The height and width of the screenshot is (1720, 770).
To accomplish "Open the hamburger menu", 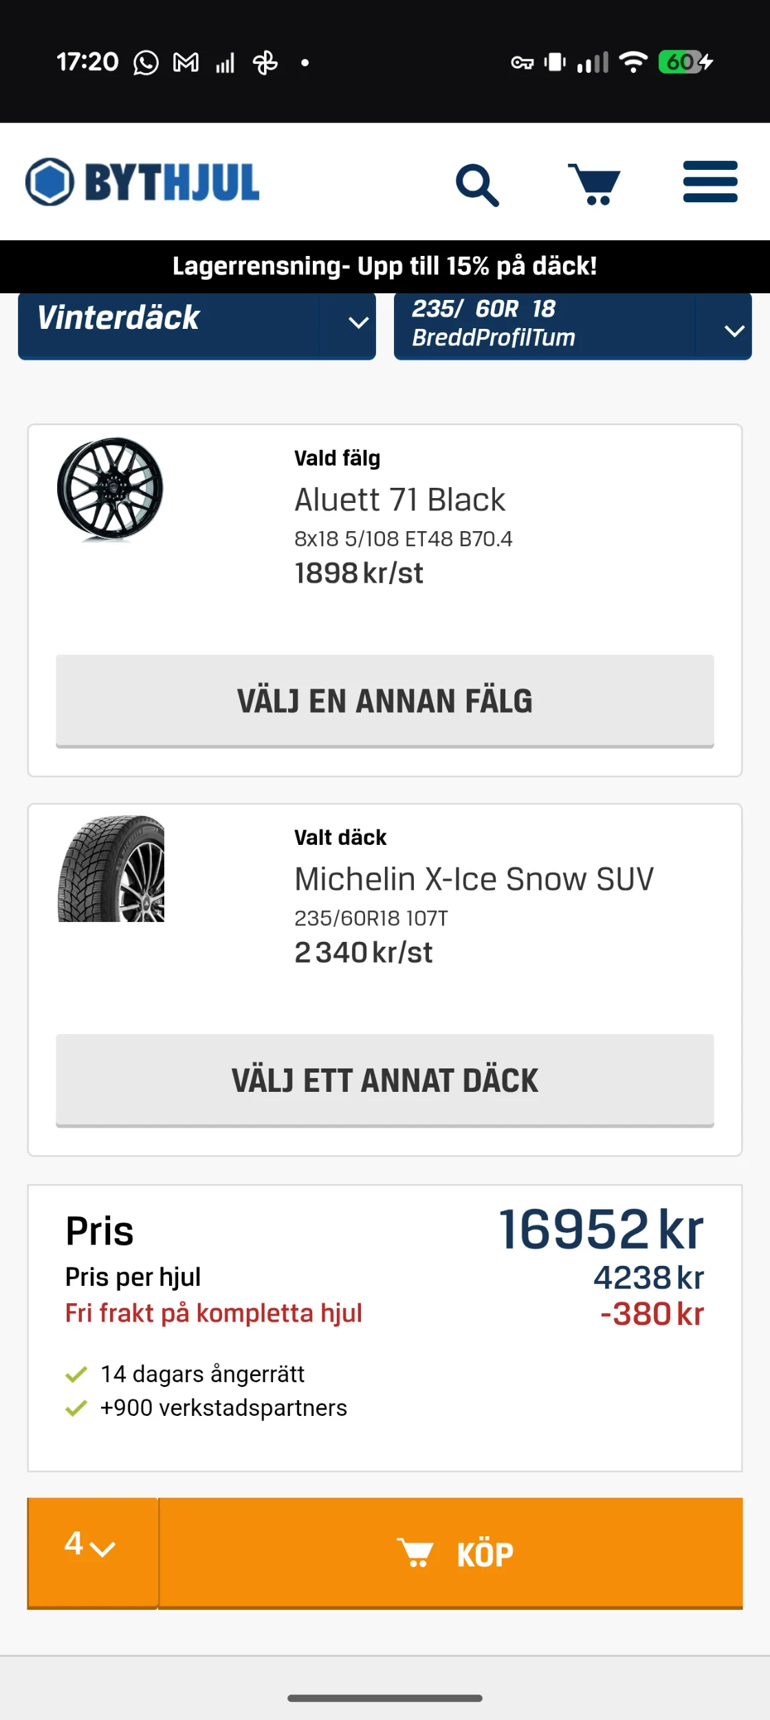I will click(x=710, y=182).
